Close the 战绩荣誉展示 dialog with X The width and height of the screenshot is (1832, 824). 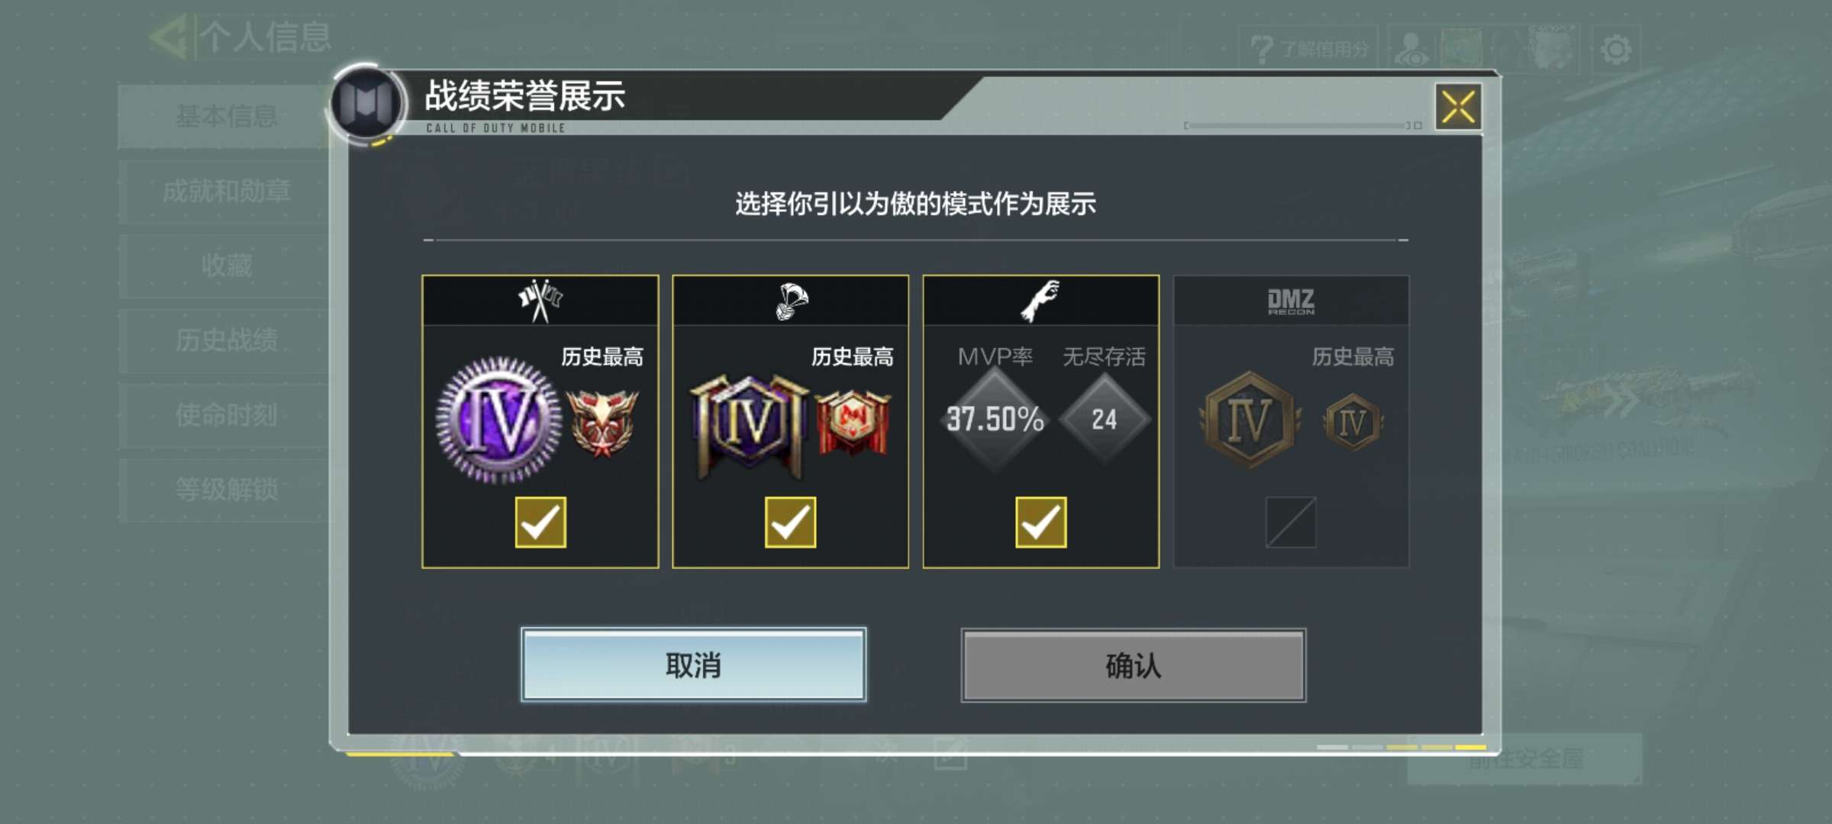click(x=1458, y=107)
